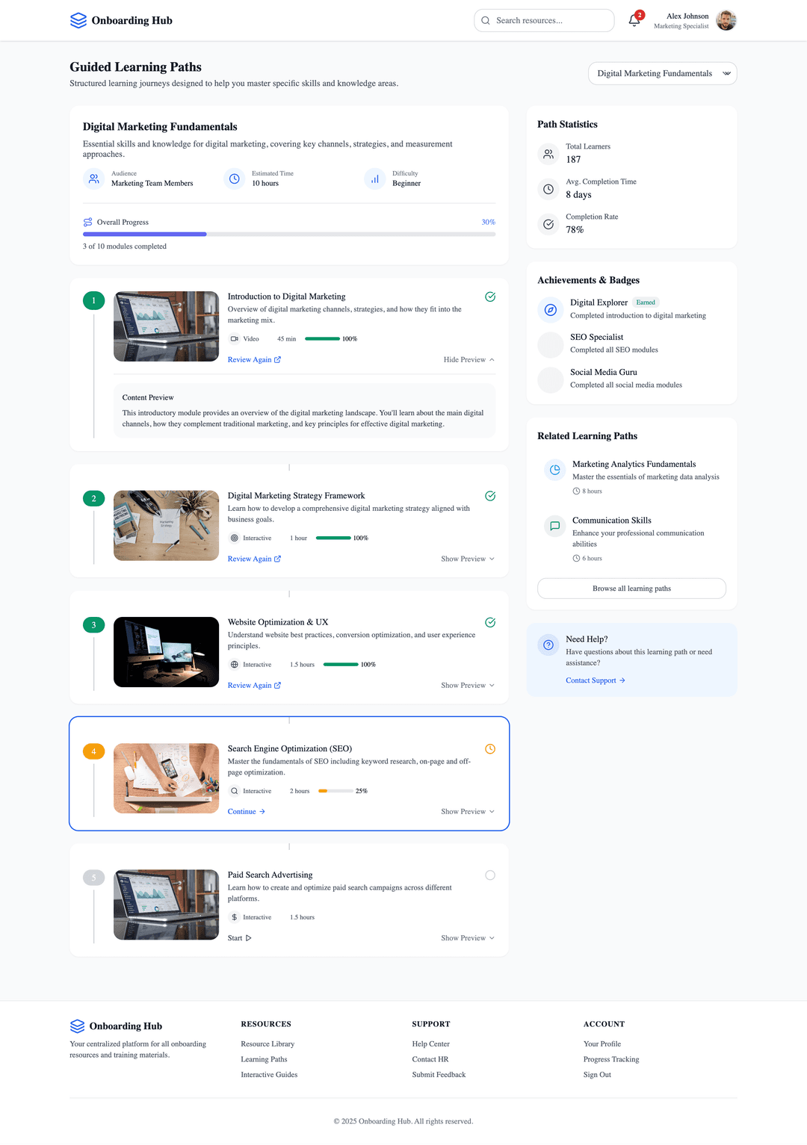Click completed checkmark on Website Optimization & UX
The image size is (807, 1145).
pyautogui.click(x=490, y=622)
